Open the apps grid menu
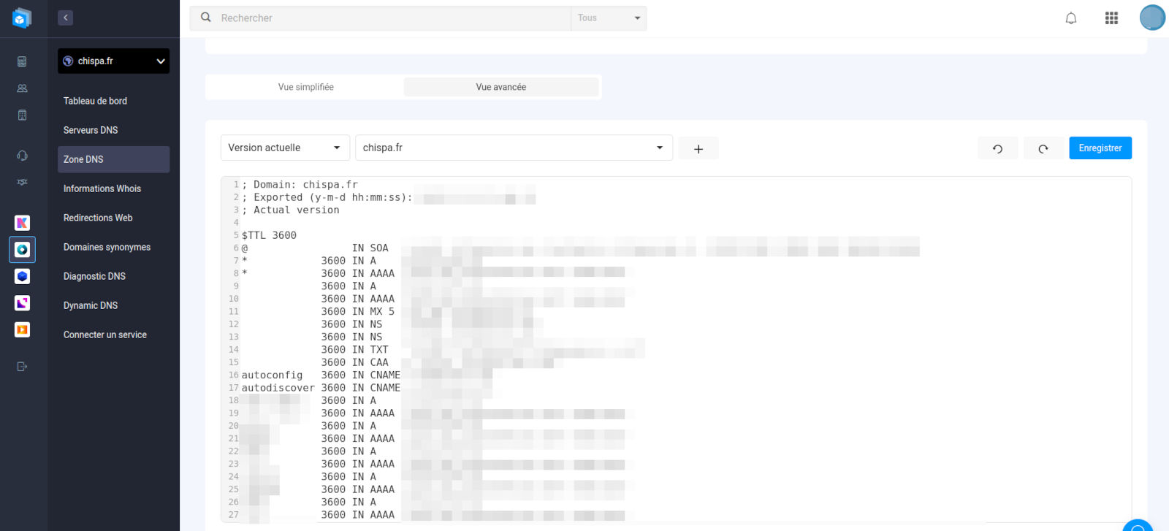Screen dimensions: 1169x531 coord(1111,18)
